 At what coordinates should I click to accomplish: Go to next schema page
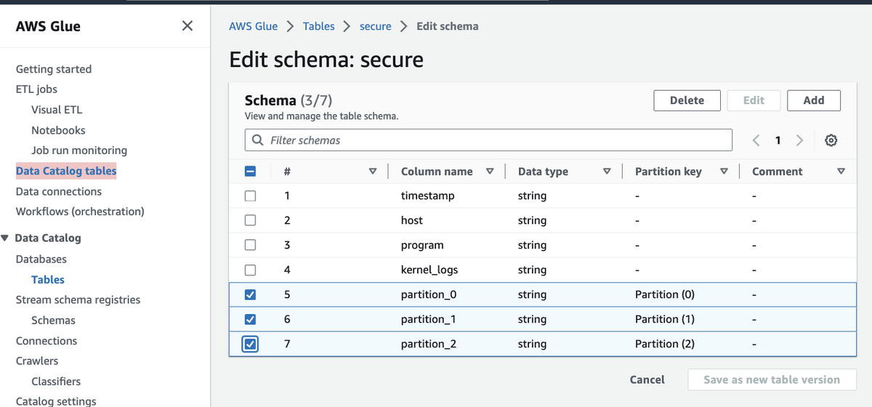(799, 140)
